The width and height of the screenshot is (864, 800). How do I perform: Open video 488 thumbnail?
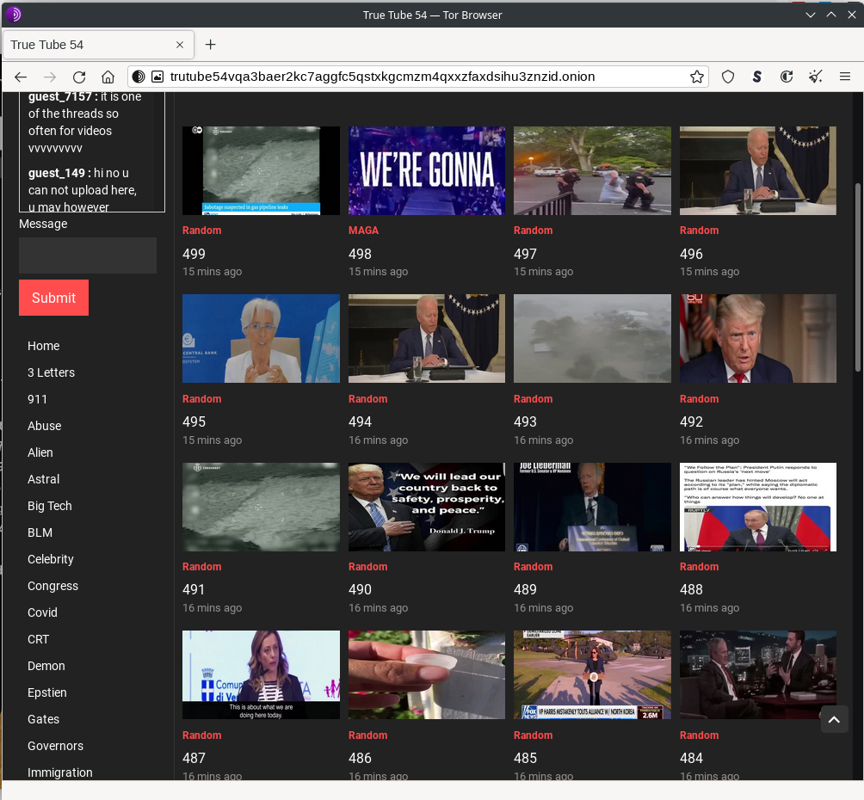[x=758, y=507]
